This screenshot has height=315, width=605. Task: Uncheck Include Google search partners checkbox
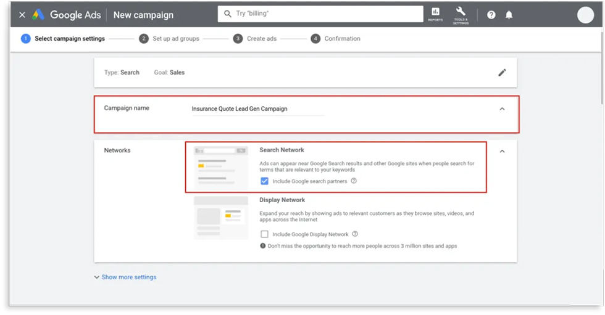point(265,181)
